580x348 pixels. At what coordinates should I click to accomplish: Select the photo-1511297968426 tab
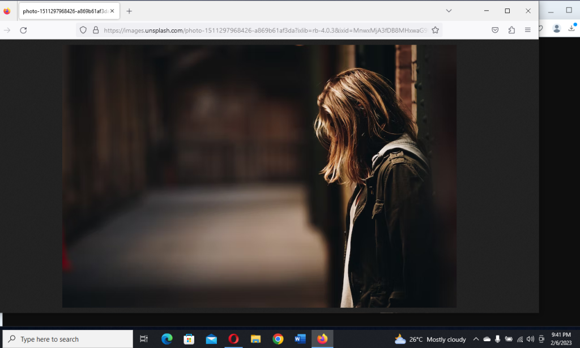(63, 11)
